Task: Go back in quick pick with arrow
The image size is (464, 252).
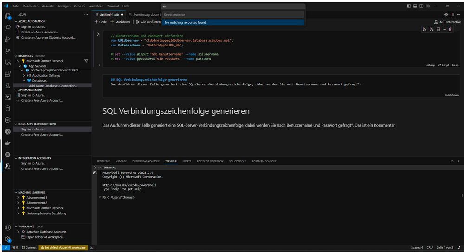Action: [x=164, y=6]
